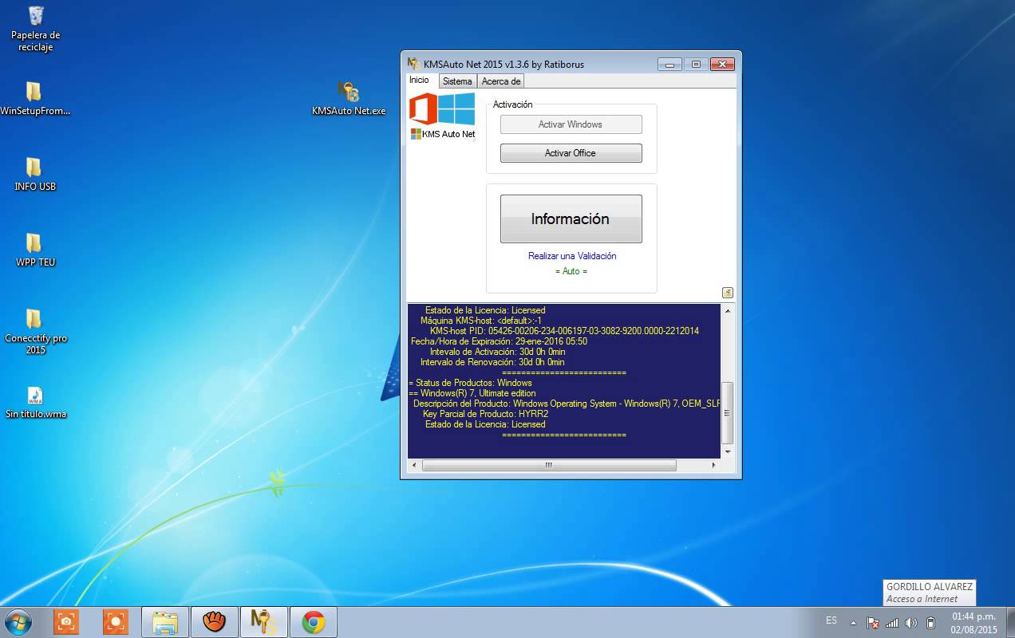Click the Windows(R) 7, Ultimate edition line
1015x638 pixels.
point(472,393)
